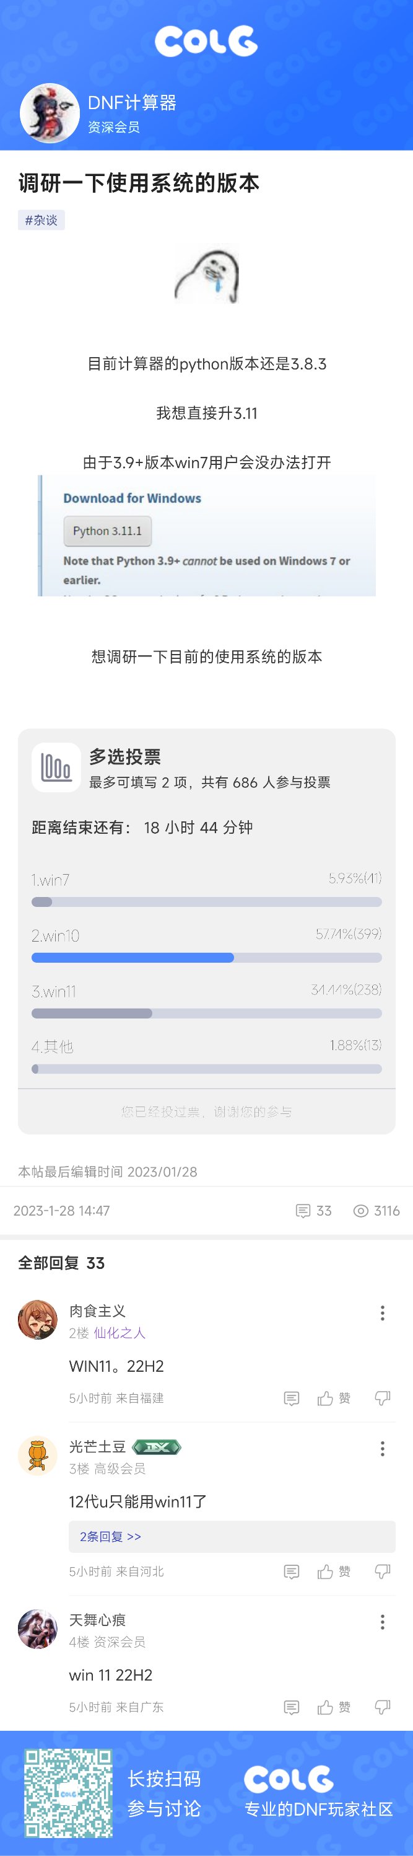Screen dimensions: 413x1856
Task: Open more options for 光芒土豆's reply
Action: 382,1448
